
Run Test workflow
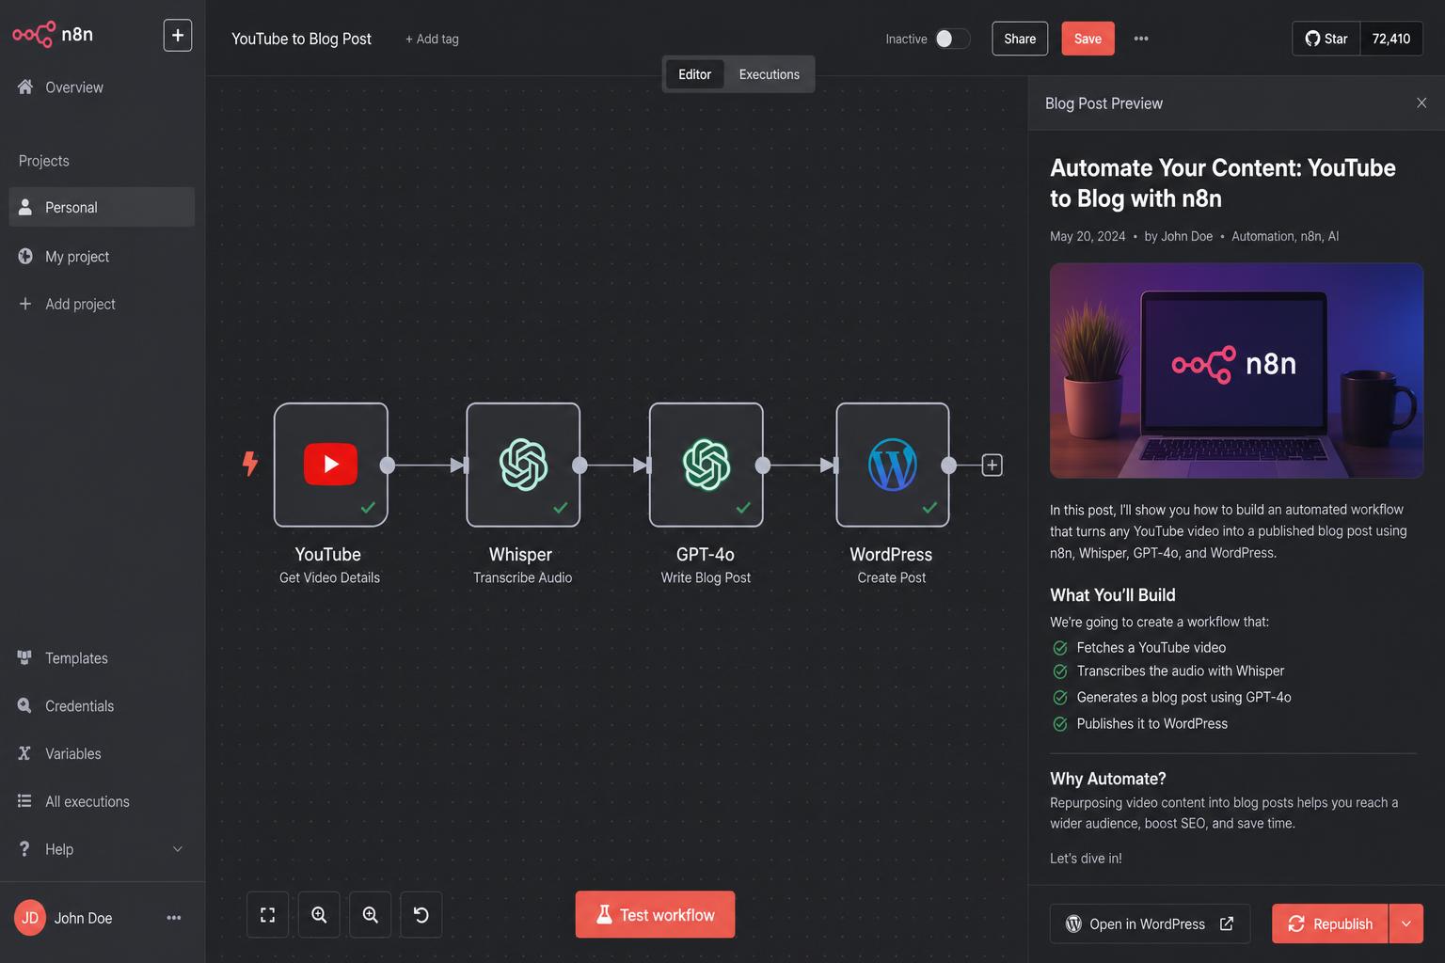coord(656,915)
